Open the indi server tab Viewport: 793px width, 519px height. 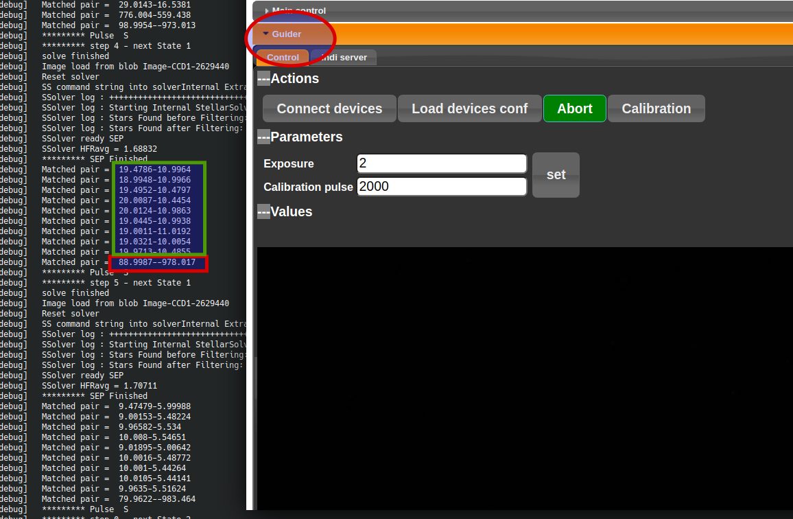click(x=344, y=57)
